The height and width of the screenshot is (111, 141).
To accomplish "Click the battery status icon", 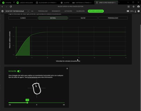I will tap(135, 11).
